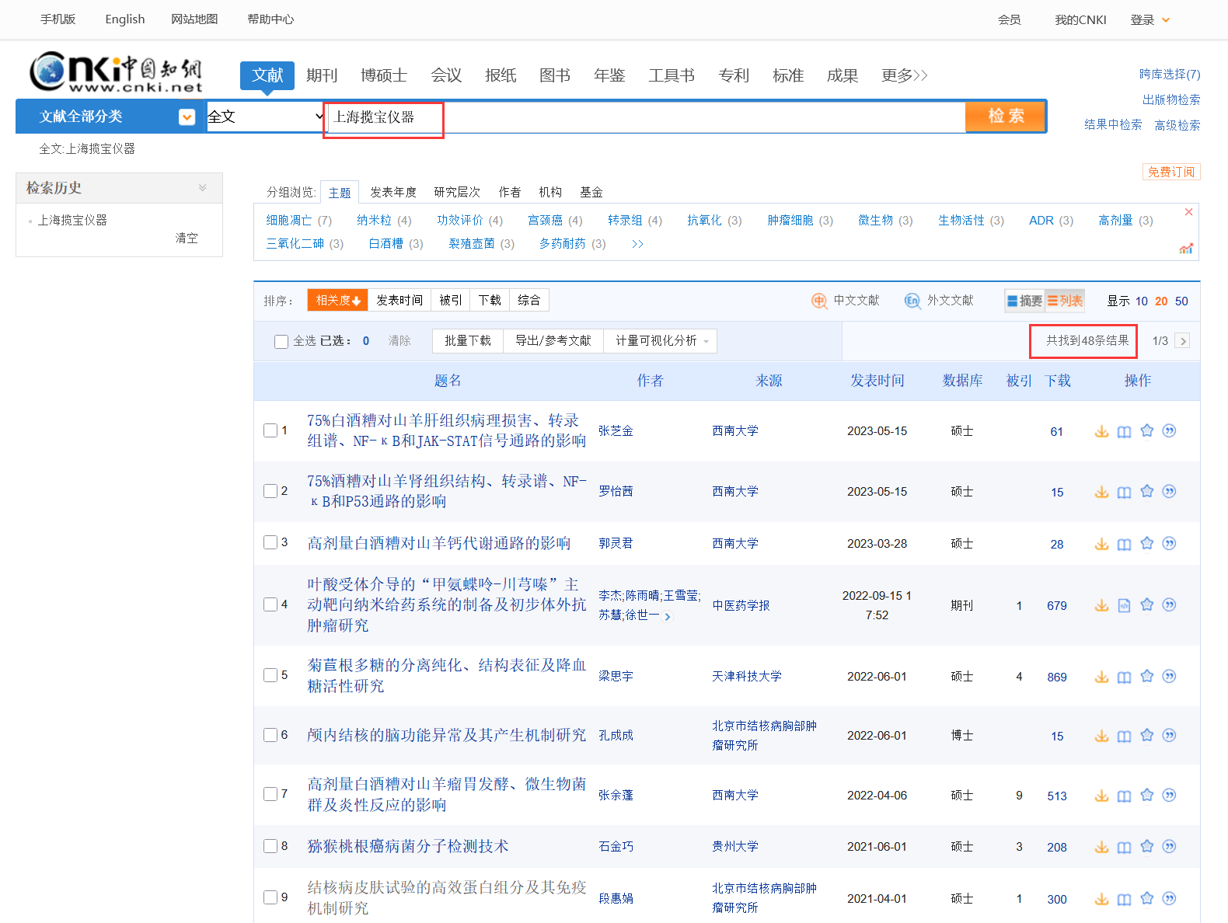Download the paper by 梁思宇
The image size is (1228, 923).
(x=1101, y=677)
